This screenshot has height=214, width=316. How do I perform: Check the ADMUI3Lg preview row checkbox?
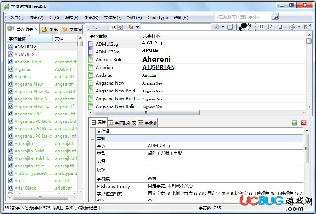point(91,44)
